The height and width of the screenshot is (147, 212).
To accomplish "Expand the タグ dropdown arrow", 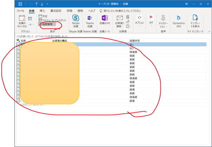I will (151, 26).
